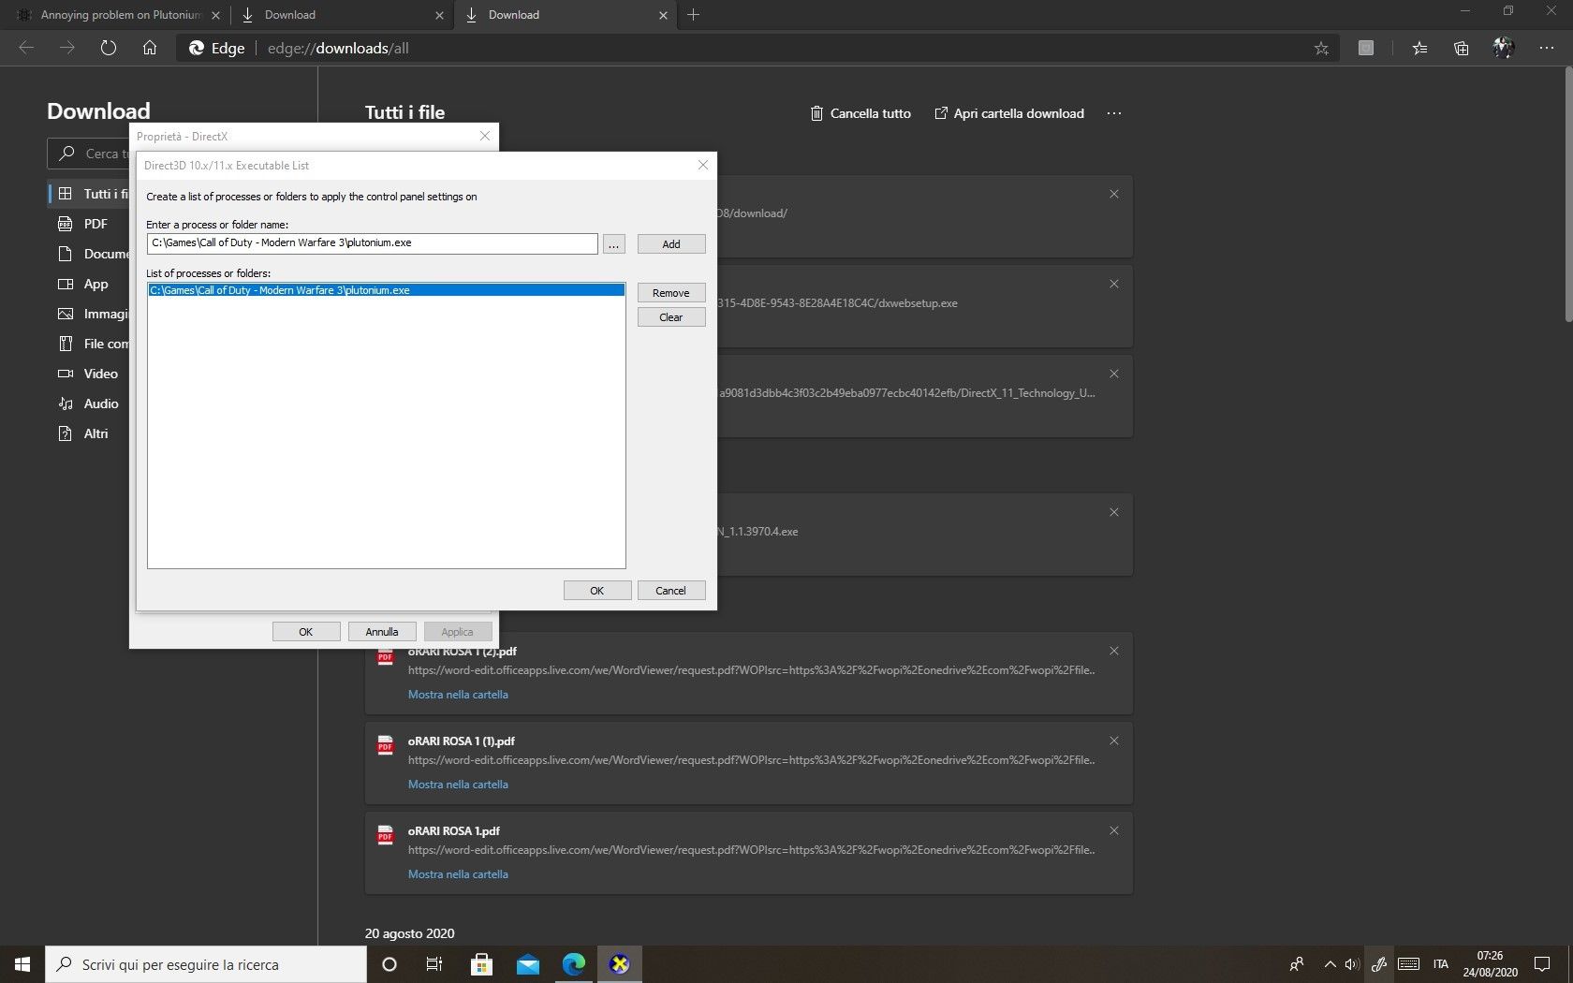The image size is (1573, 983).
Task: Click Mostra nella cartella for oRARI ROSA 1 (1).pdf
Action: (x=458, y=785)
